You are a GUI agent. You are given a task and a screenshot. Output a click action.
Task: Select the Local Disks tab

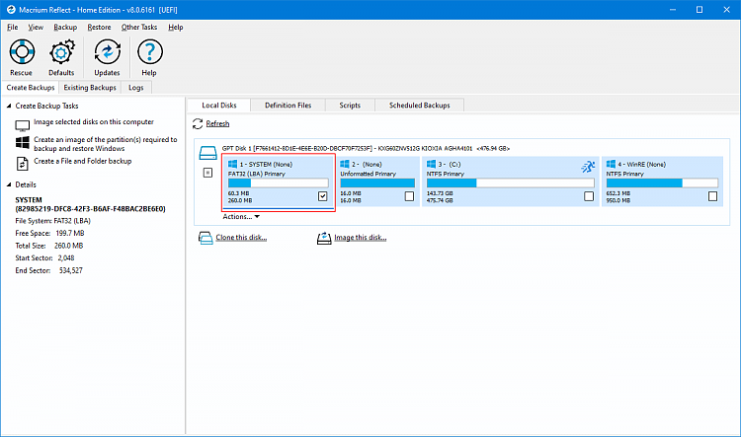tap(218, 106)
